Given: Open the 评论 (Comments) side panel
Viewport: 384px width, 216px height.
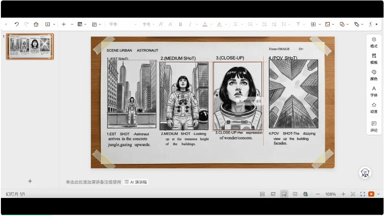Looking at the screenshot, I should [374, 126].
